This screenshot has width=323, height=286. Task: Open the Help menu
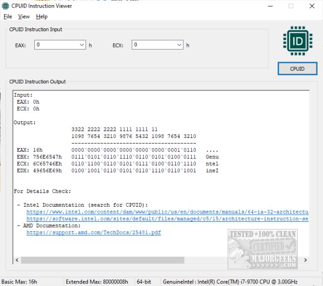[x=41, y=17]
